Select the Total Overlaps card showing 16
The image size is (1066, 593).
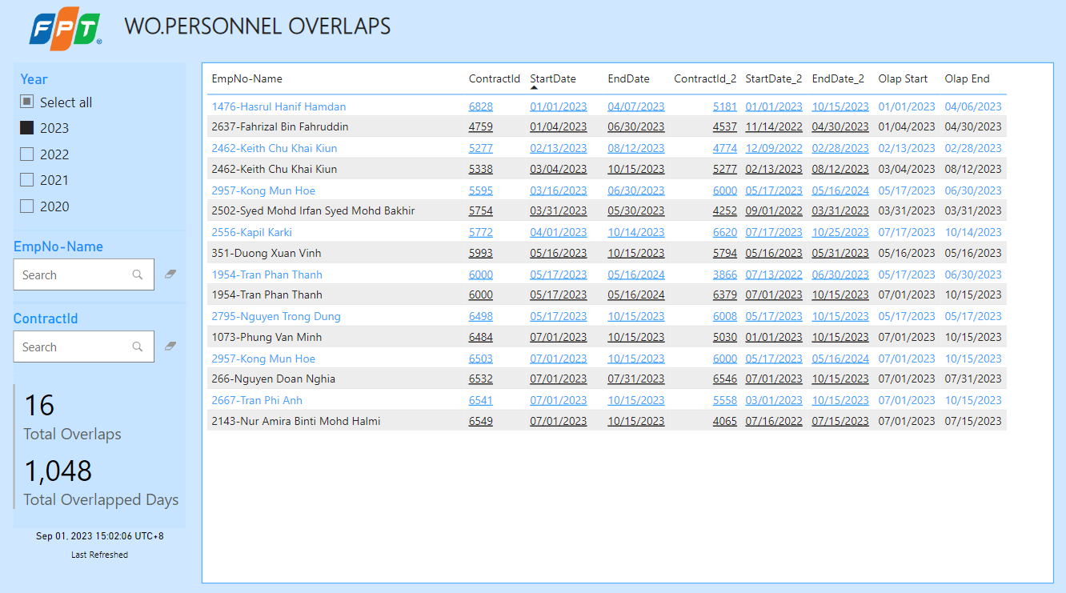click(72, 418)
